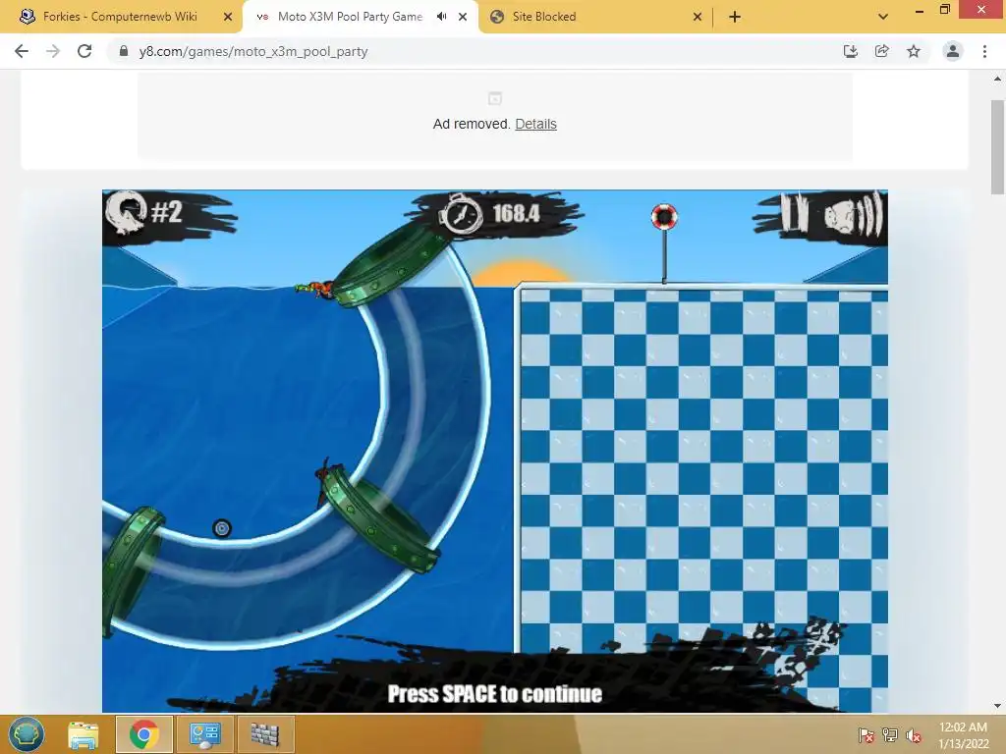This screenshot has width=1006, height=754.
Task: Click the life ring checkpoint marker
Action: pyautogui.click(x=664, y=217)
